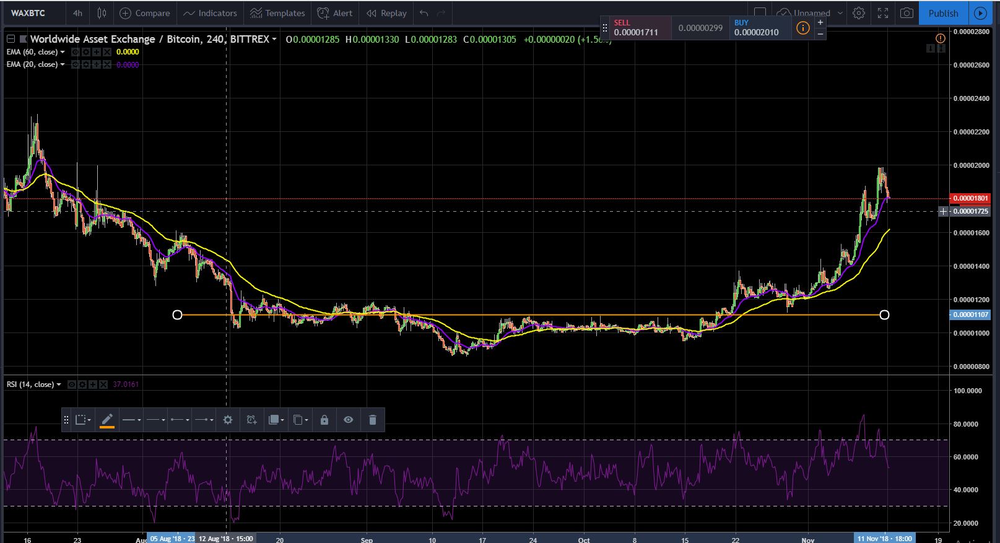
Task: Undo the last chart action
Action: coord(424,13)
